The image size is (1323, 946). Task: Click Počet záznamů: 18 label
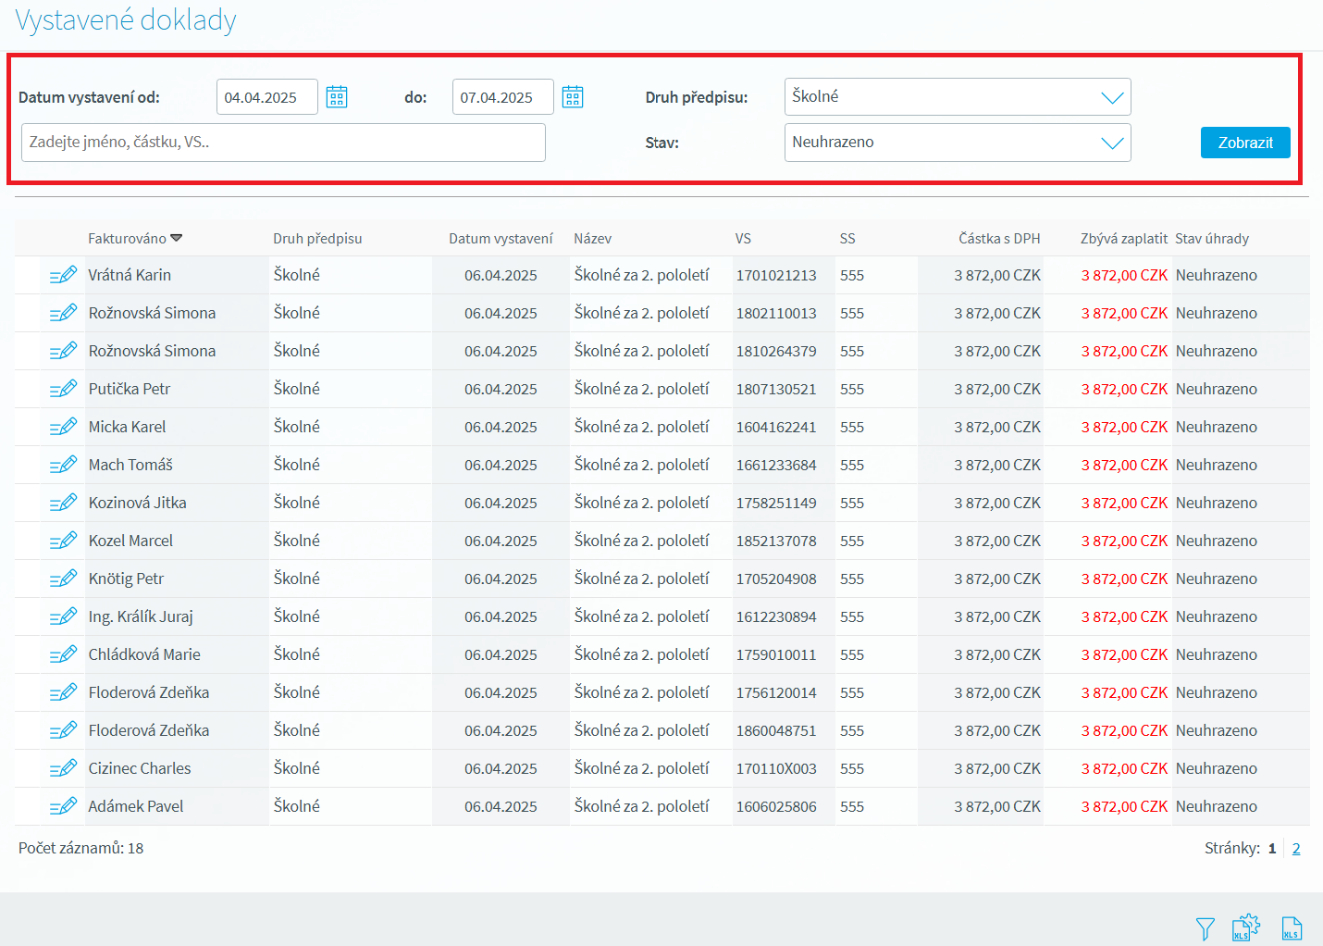pyautogui.click(x=81, y=848)
